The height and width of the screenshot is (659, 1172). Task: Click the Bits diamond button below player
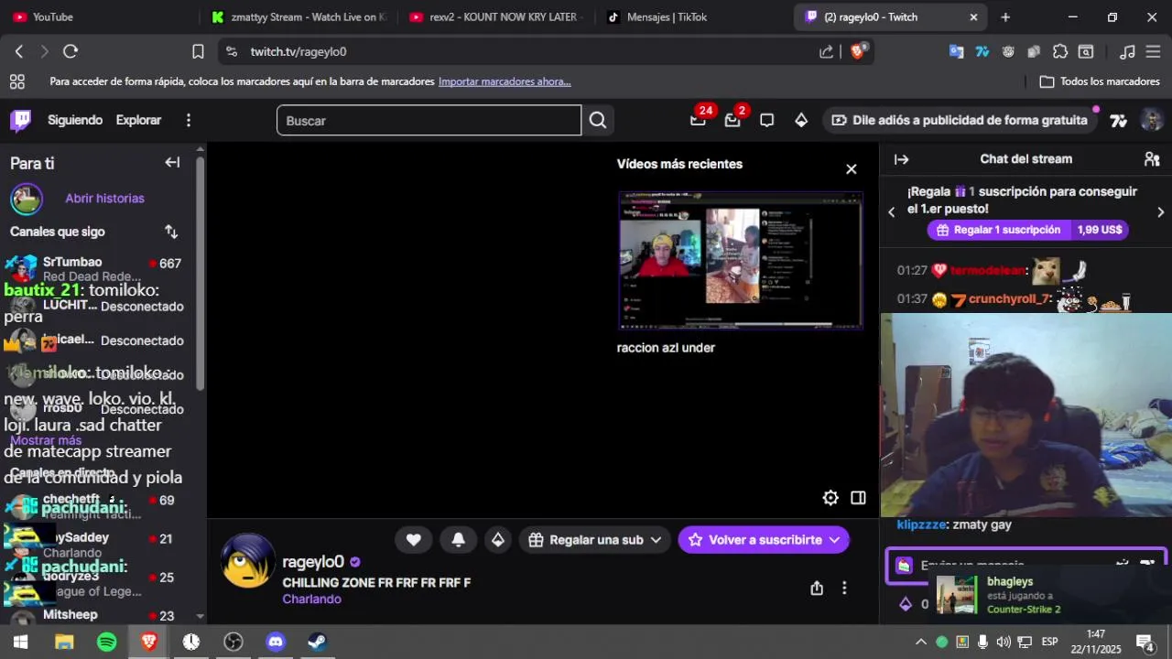click(498, 540)
